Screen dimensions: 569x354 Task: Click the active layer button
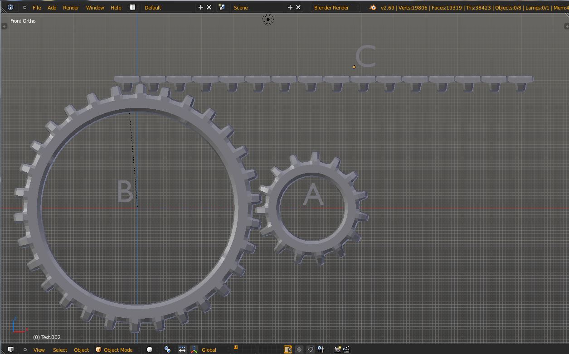tap(236, 348)
